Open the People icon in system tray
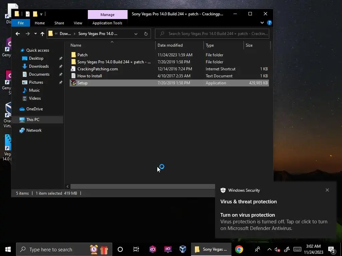 pos(258,249)
